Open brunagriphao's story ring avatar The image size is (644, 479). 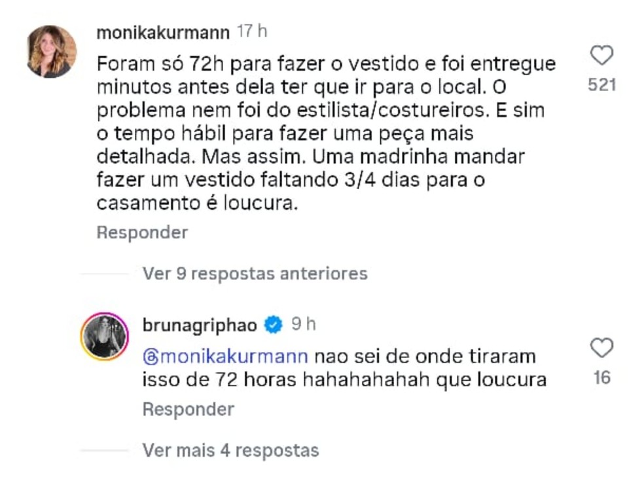pos(104,337)
